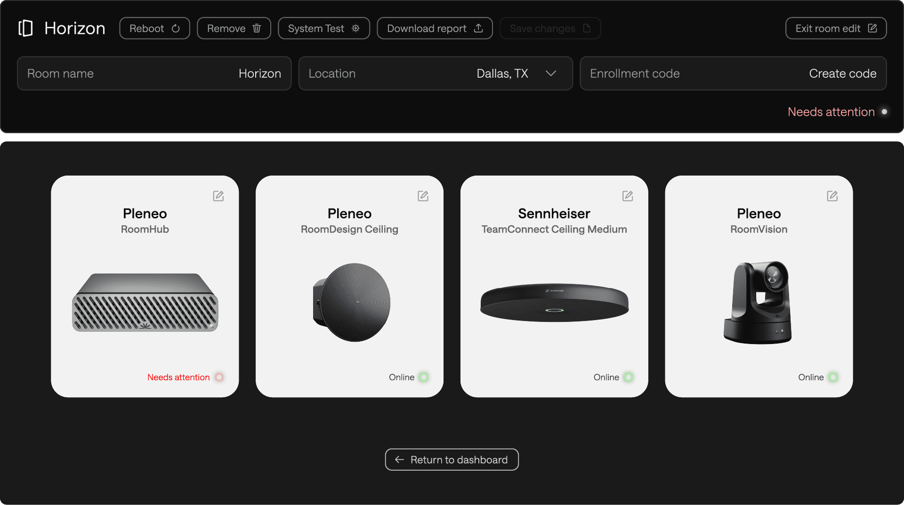Click the edit icon on Pleneo RoomHub card

tap(218, 196)
